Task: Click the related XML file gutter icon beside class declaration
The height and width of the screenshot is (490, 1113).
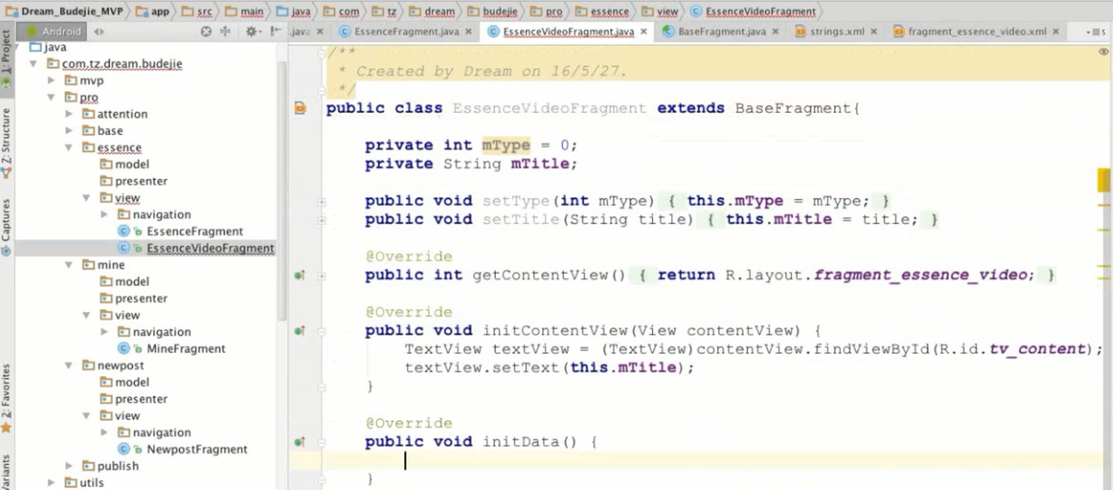Action: pyautogui.click(x=300, y=109)
